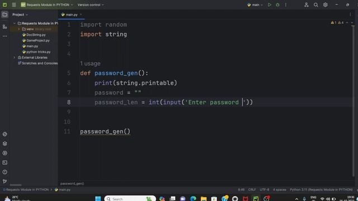Open PyCharm icon in Windows taskbar
This screenshot has width=358, height=201.
[x=256, y=199]
